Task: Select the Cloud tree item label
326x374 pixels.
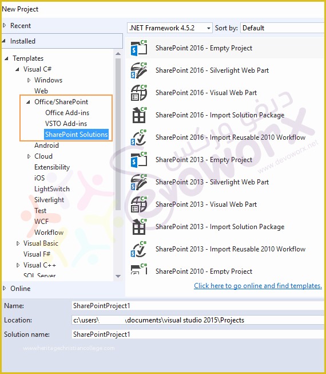Action: point(43,156)
